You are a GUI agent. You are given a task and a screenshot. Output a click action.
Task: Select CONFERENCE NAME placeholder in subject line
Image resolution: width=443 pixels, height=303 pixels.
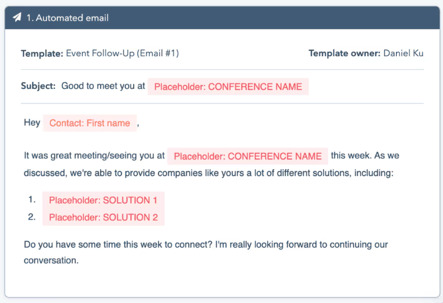(x=228, y=87)
